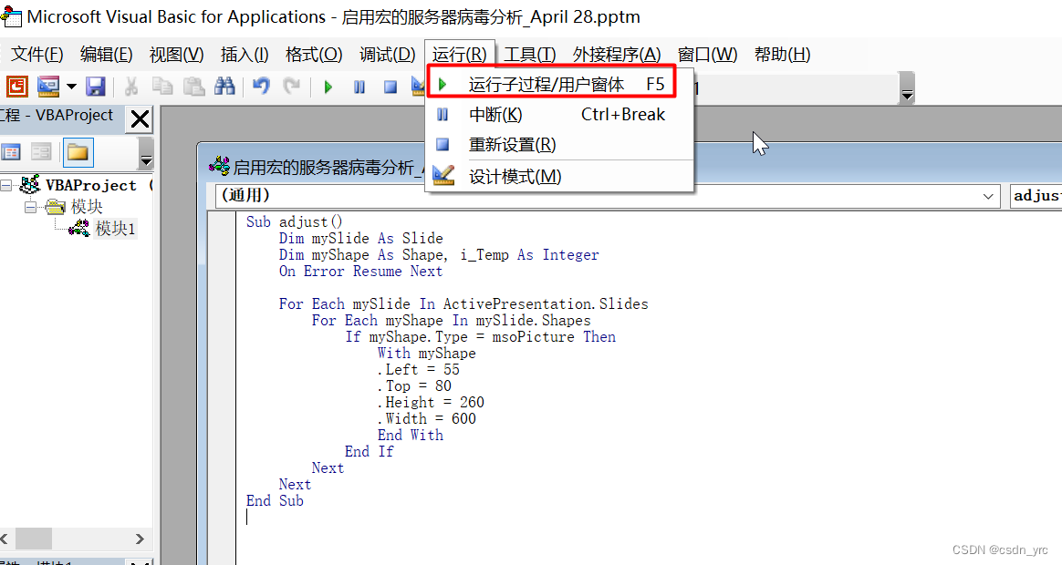The width and height of the screenshot is (1062, 565).
Task: Open project pane toolbar overflow arrow
Action: [x=146, y=153]
